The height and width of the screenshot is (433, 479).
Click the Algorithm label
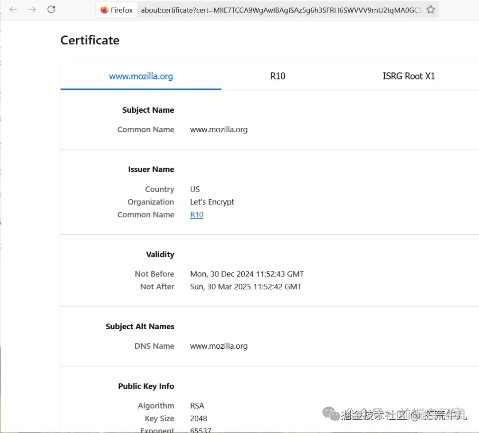(x=156, y=406)
